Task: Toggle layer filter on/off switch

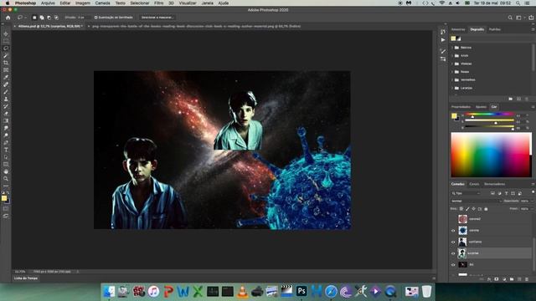Action: 533,192
